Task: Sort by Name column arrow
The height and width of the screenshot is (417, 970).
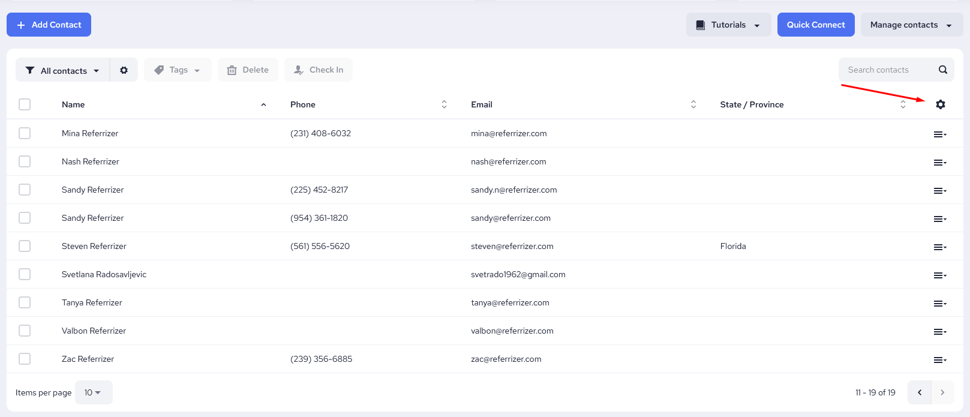Action: [x=263, y=104]
